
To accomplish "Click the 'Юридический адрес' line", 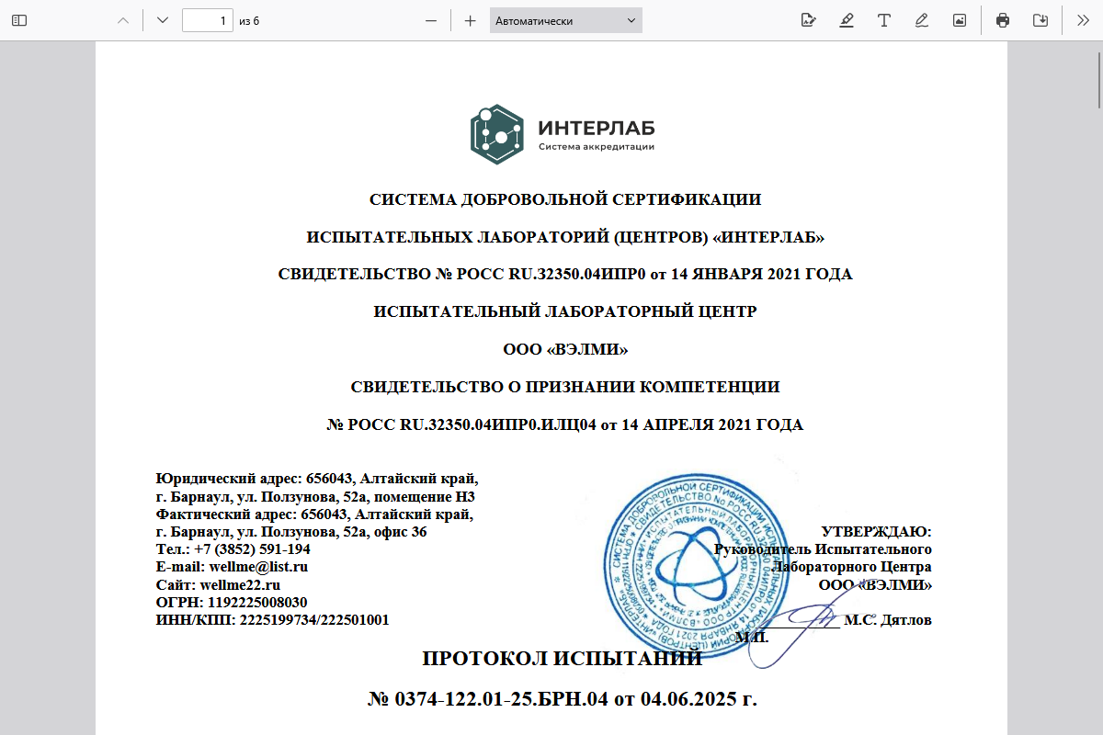I will [318, 479].
